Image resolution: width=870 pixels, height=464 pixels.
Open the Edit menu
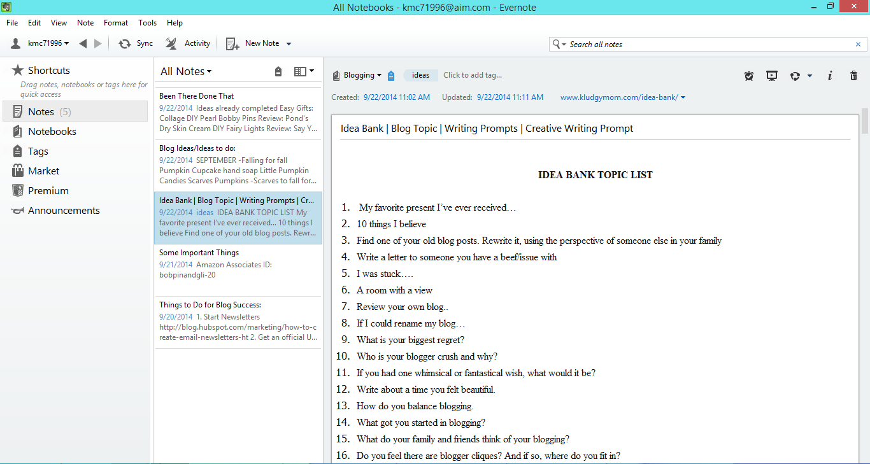coord(34,22)
